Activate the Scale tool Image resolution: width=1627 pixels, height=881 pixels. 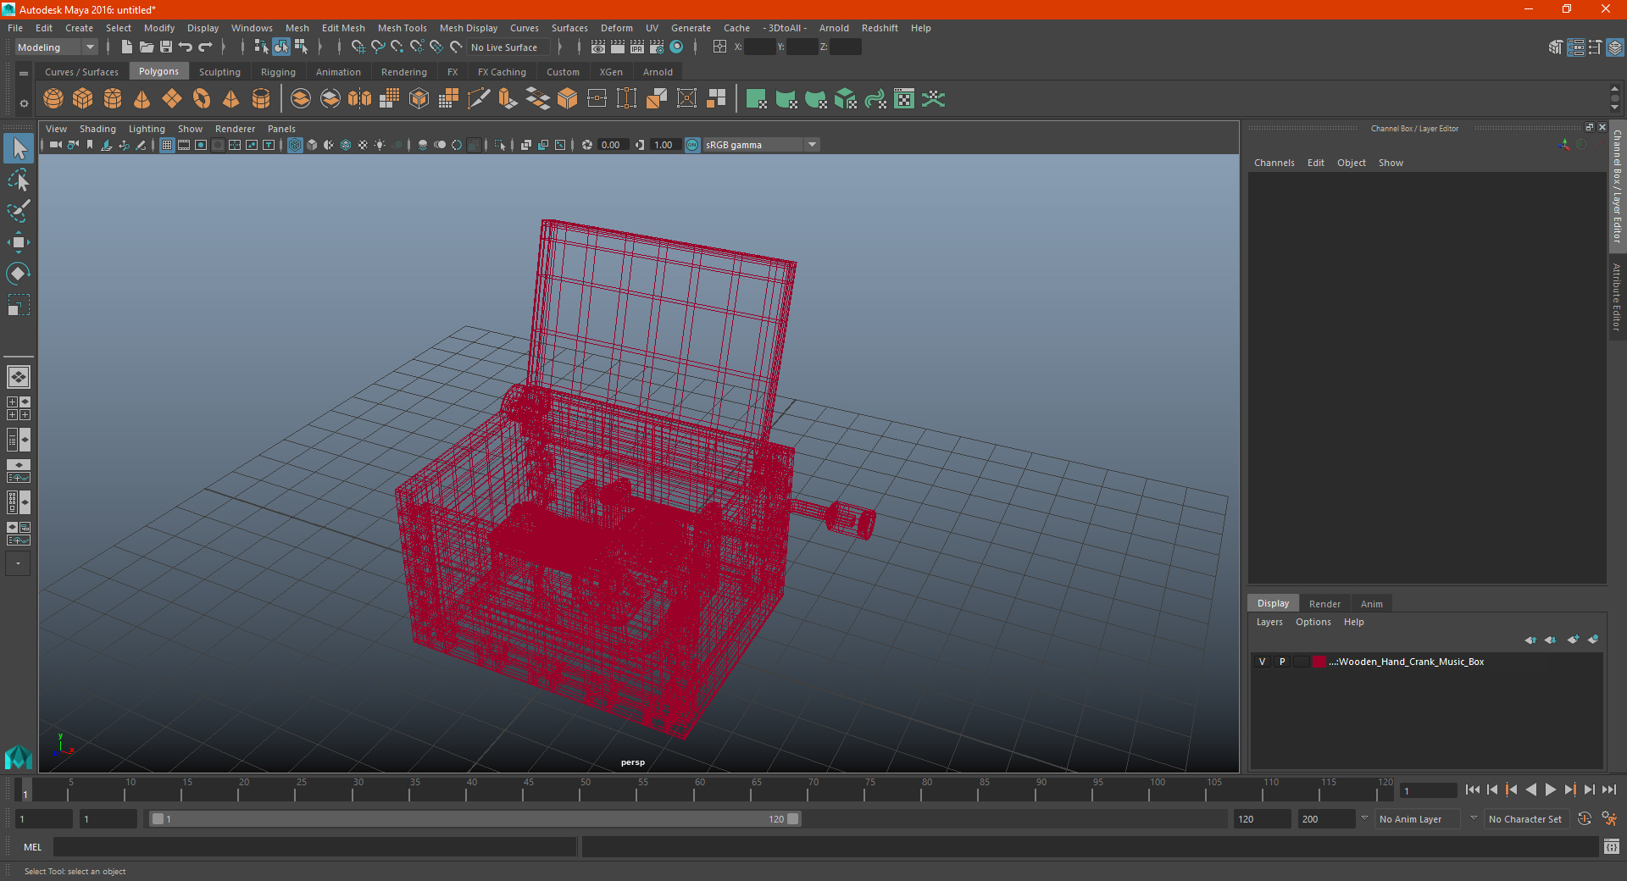[19, 305]
